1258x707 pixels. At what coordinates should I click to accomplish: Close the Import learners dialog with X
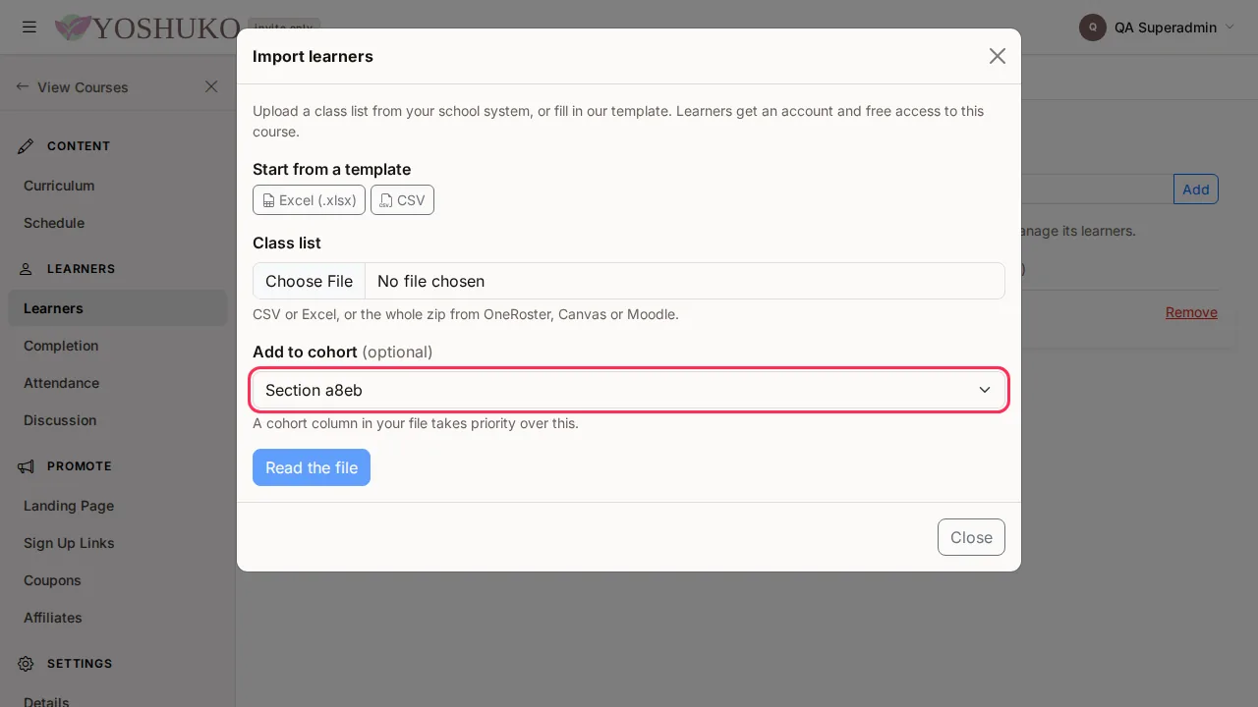pyautogui.click(x=998, y=56)
